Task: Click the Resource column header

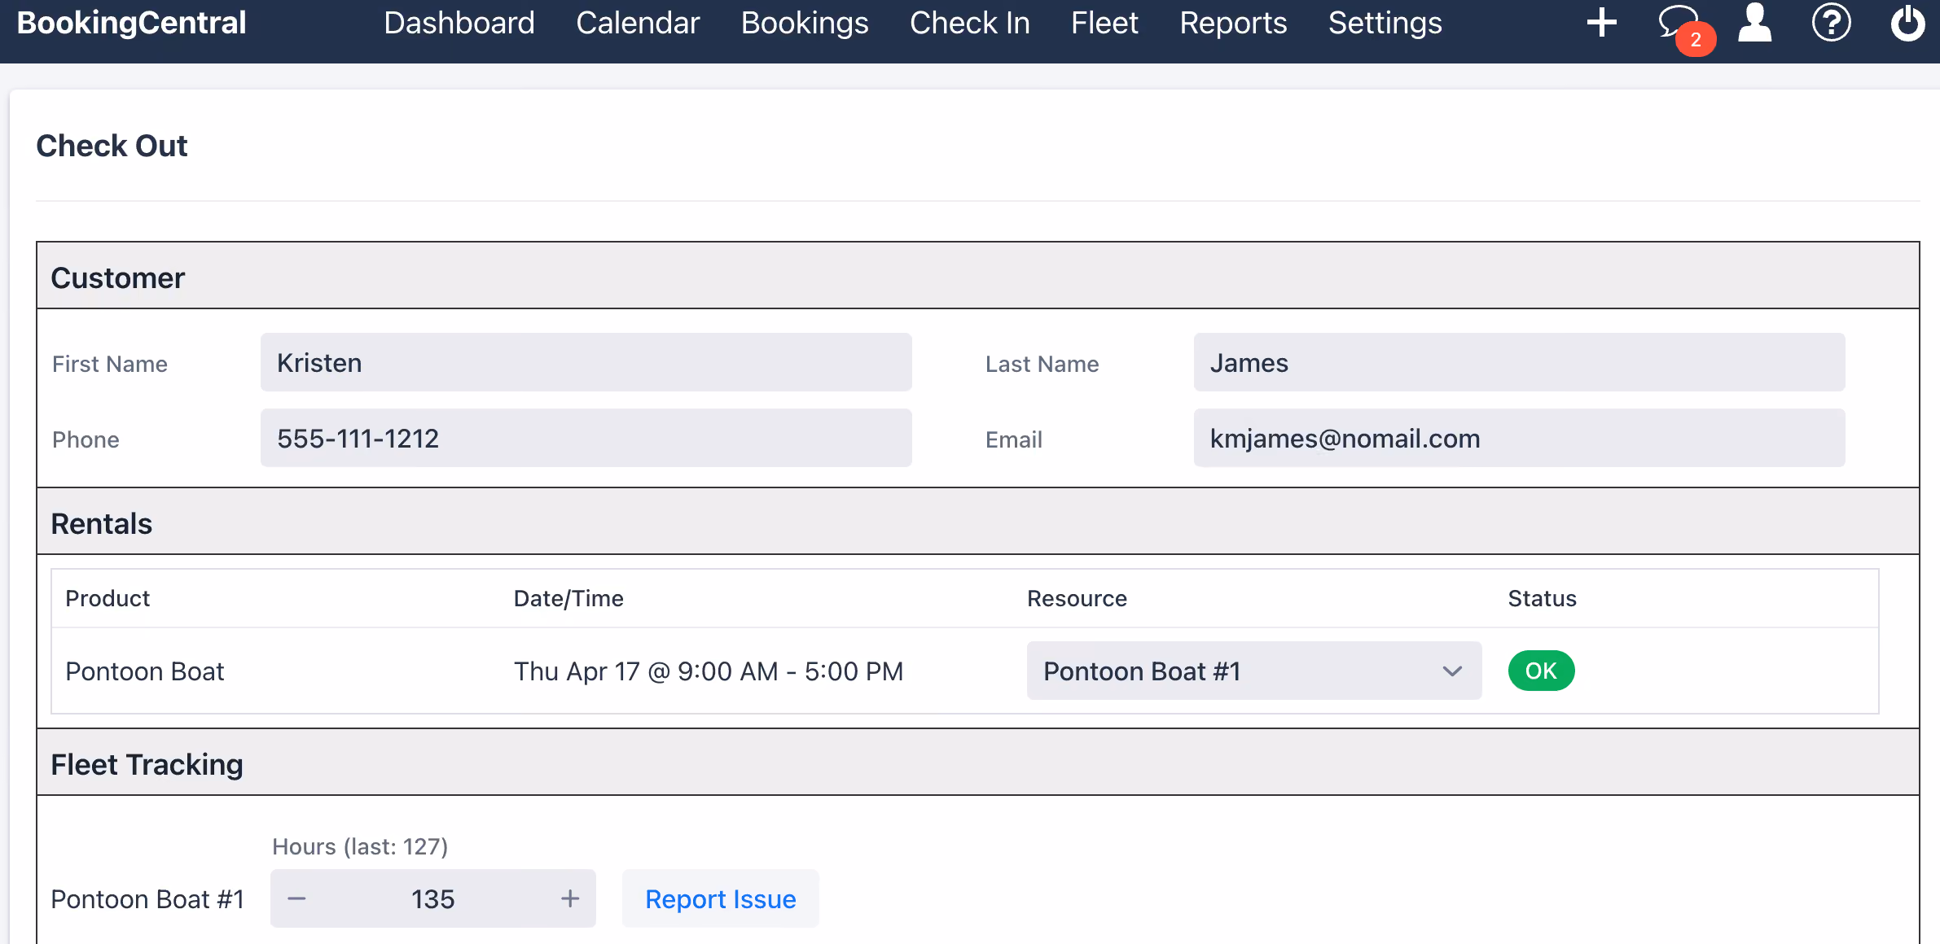Action: pos(1077,598)
